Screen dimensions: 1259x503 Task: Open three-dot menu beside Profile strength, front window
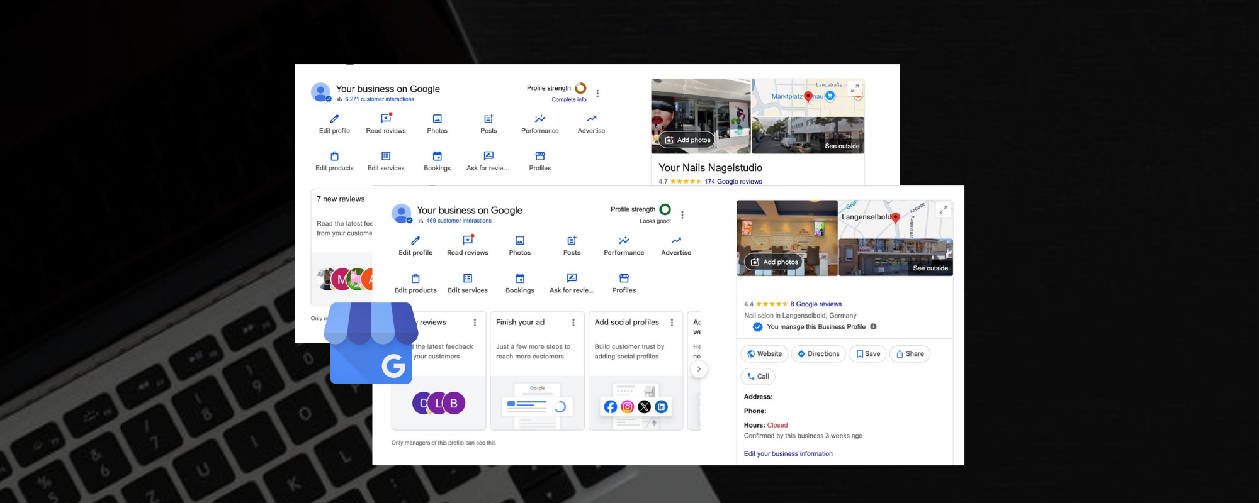point(682,214)
